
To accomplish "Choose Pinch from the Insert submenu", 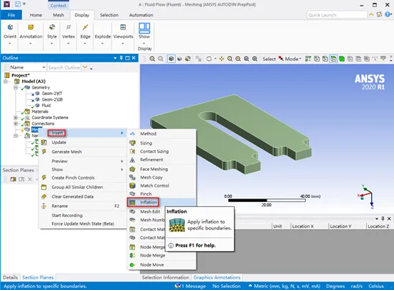I will [x=162, y=194].
